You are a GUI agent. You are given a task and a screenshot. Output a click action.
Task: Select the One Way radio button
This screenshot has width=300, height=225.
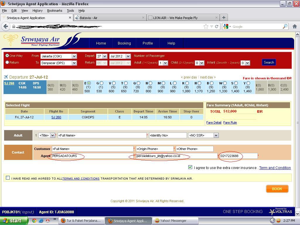[x=7, y=56]
